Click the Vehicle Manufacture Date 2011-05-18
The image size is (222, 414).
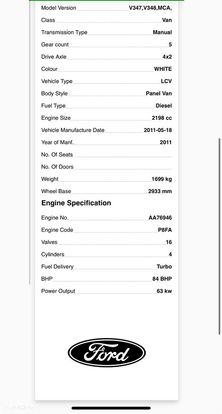(x=158, y=130)
